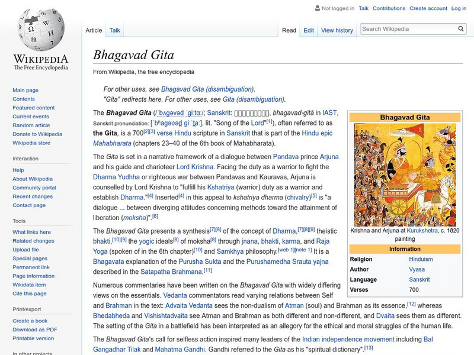474x355 pixels.
Task: Open the Purusha Sukta link
Action: (200, 262)
